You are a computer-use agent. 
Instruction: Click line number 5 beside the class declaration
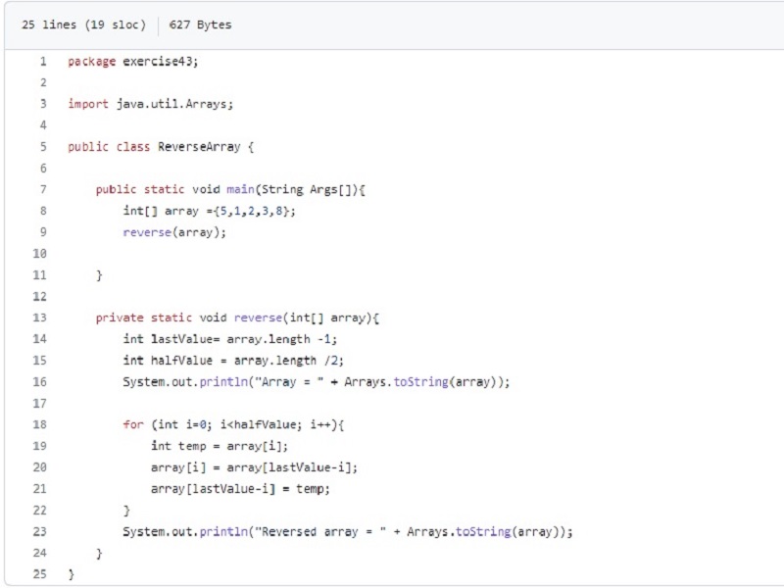pos(42,147)
